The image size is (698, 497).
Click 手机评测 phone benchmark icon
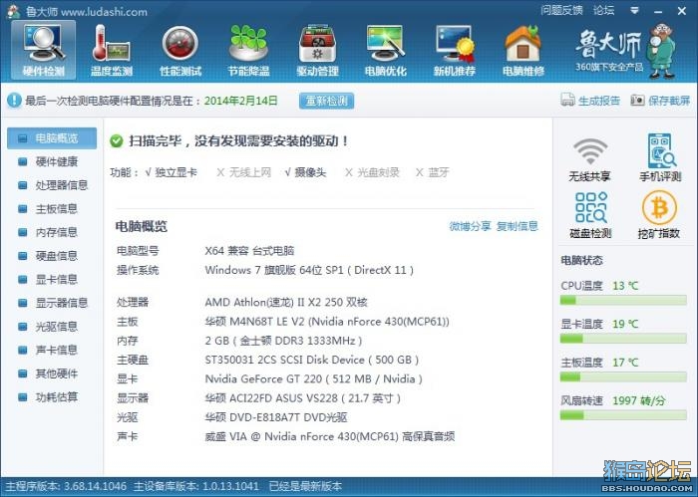(x=660, y=157)
